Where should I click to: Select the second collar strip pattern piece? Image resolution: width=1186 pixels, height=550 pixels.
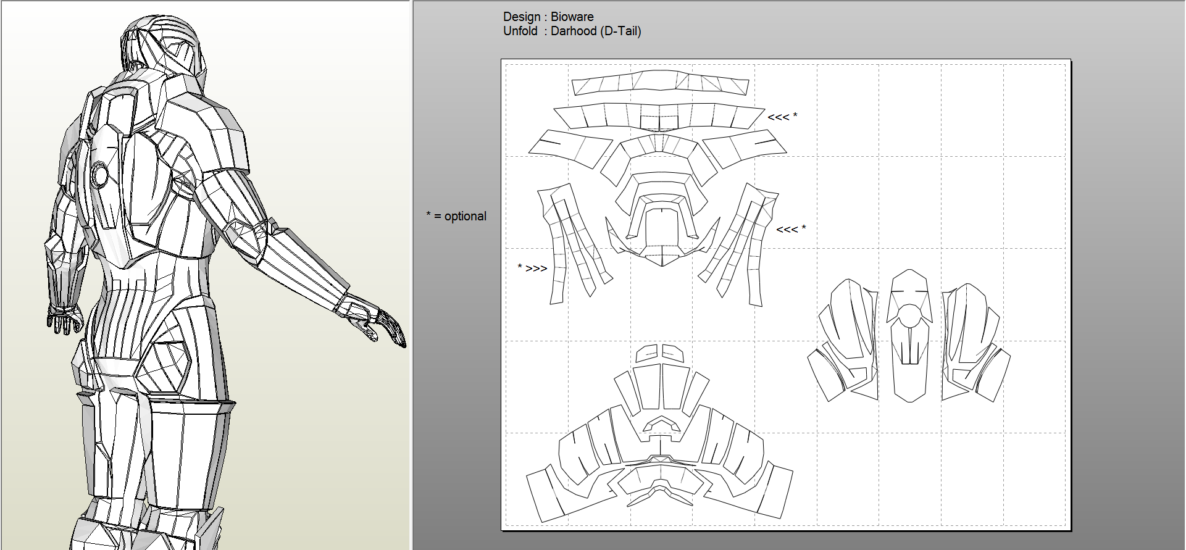tap(659, 117)
